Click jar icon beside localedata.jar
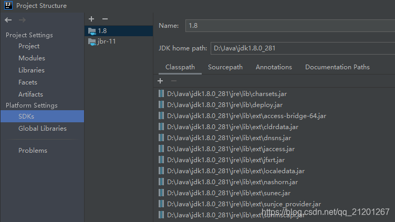 tap(161, 171)
